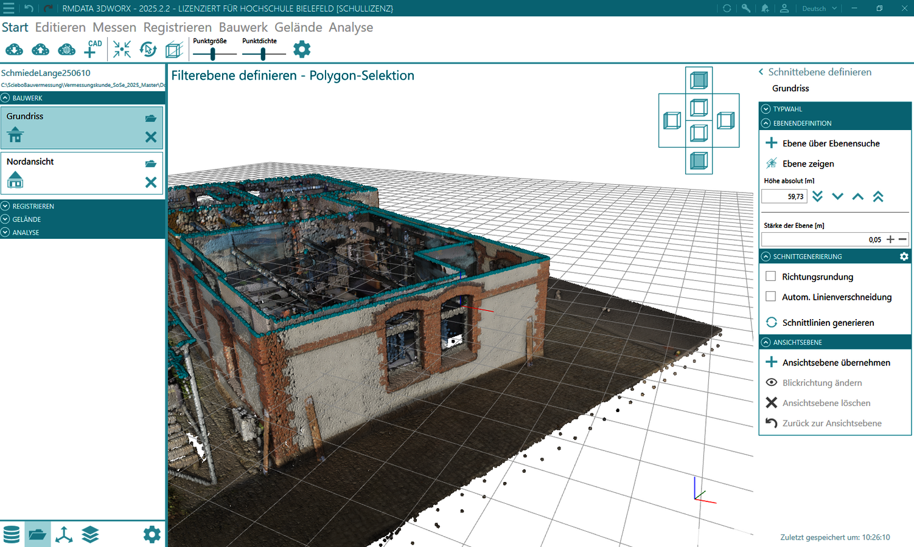Toggle Autom. Linienverschneidung checkbox
This screenshot has width=914, height=547.
pyautogui.click(x=771, y=297)
